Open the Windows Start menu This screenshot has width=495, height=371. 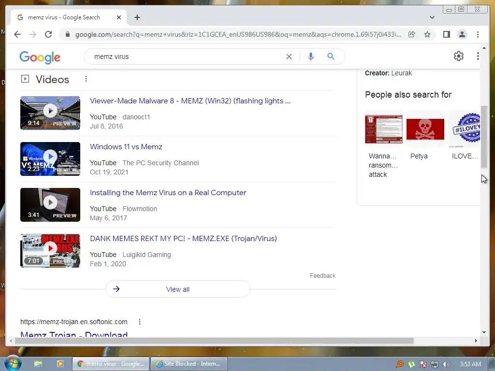[13, 363]
